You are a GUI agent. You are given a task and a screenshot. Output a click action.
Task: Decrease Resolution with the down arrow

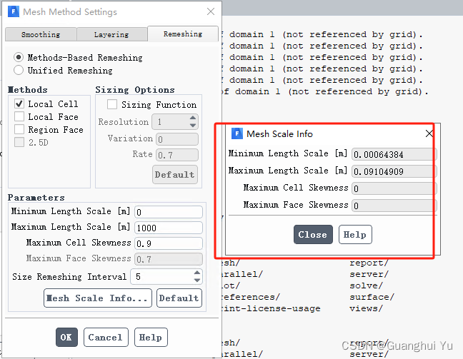click(x=193, y=126)
